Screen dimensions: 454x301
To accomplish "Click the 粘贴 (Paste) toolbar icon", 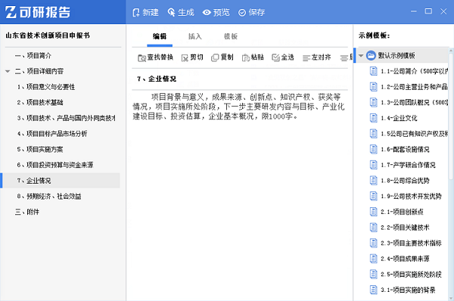I will (245, 58).
